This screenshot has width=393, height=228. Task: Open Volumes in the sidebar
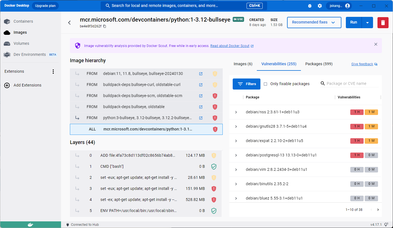[31, 43]
